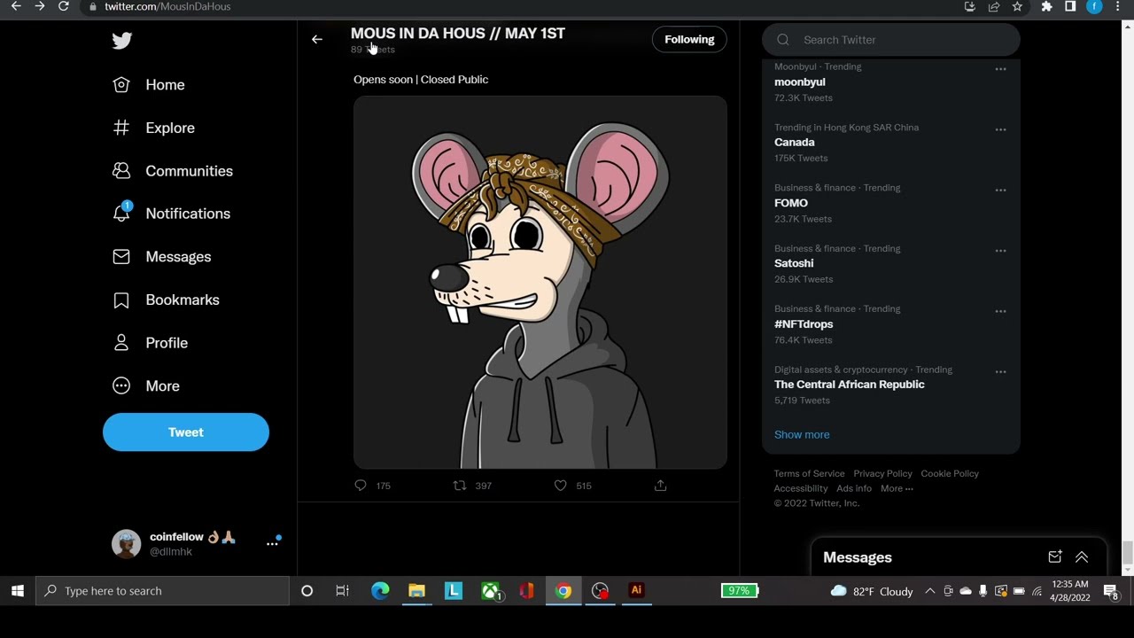Click the Chrome share page icon
The image size is (1134, 638).
point(993,6)
